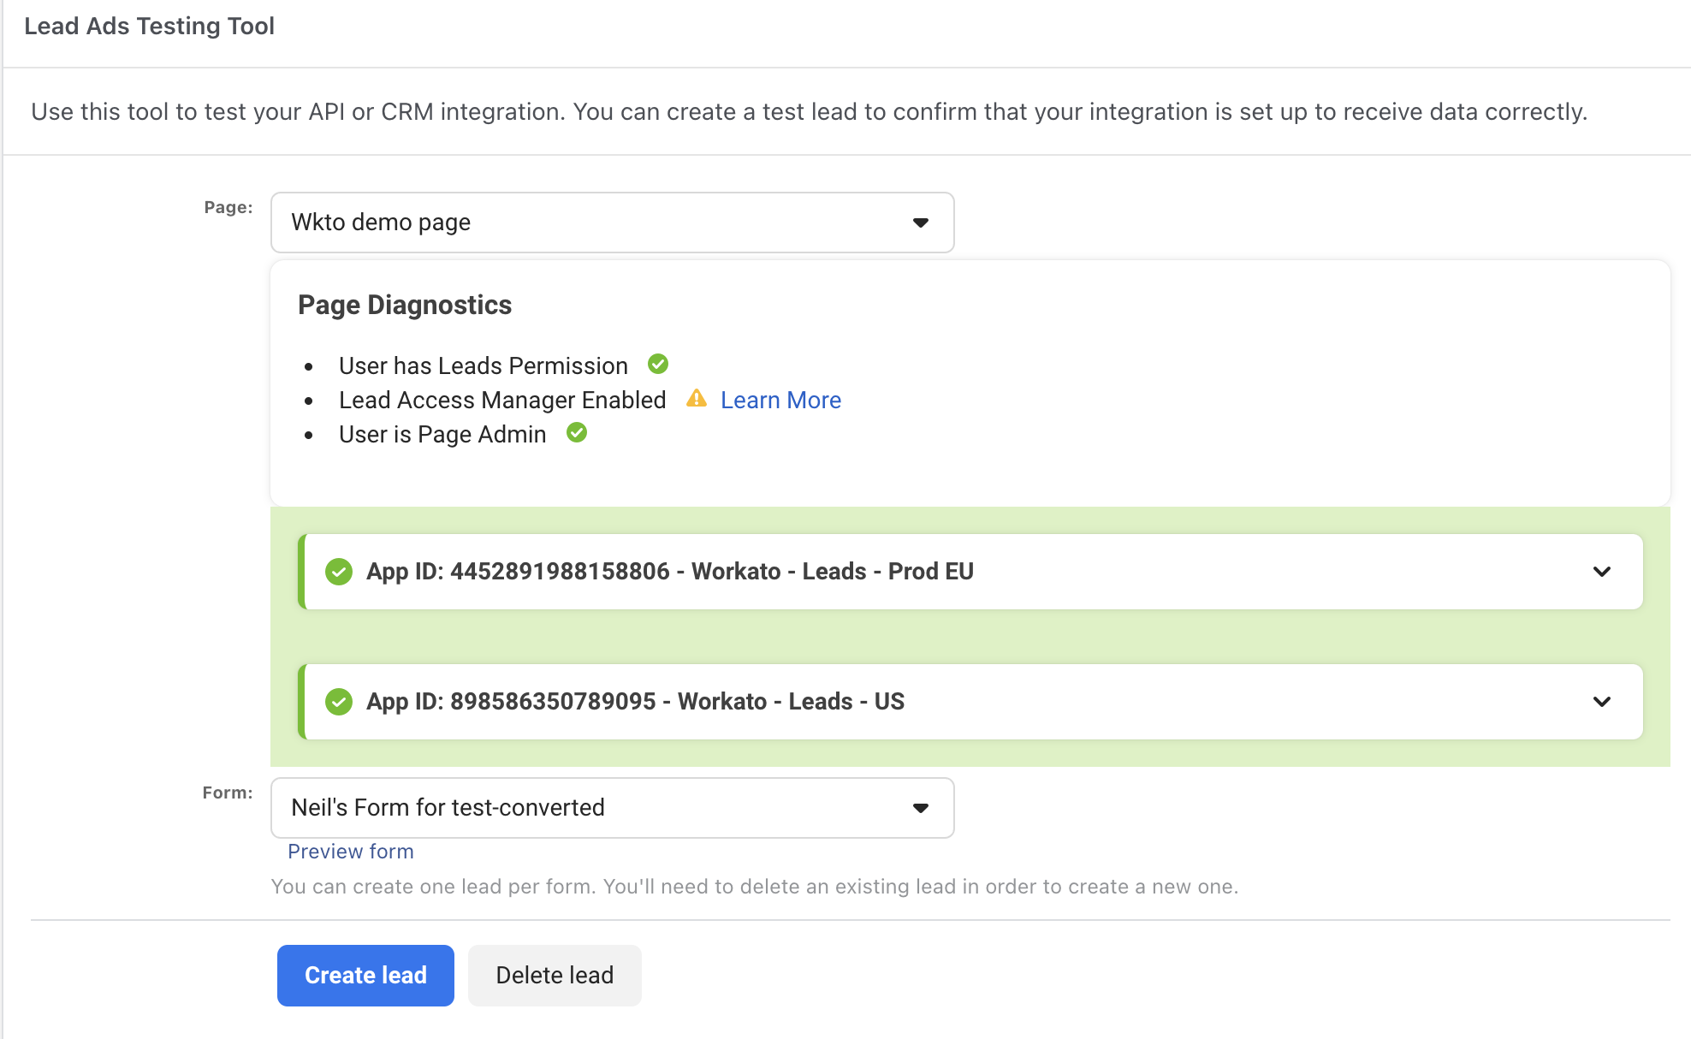The image size is (1691, 1039).
Task: Click the Lead Ads Testing Tool heading
Action: pos(150,26)
